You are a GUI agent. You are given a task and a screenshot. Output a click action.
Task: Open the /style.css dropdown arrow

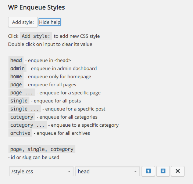coord(69,172)
